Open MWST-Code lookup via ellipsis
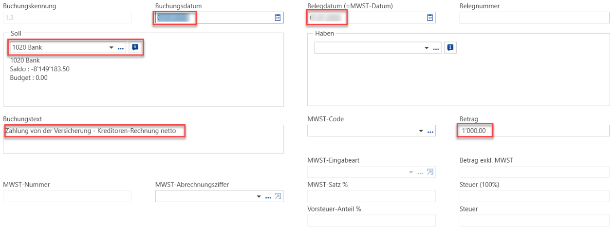 click(430, 132)
